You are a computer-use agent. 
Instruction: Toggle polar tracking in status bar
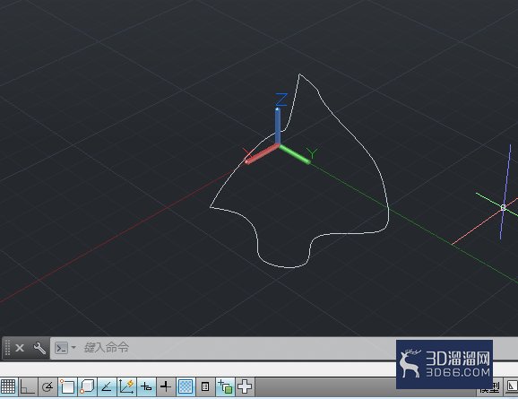tap(47, 386)
